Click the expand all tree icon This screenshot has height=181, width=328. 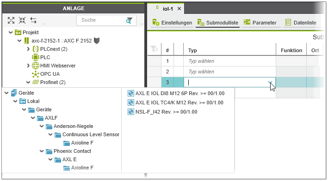(x=11, y=20)
